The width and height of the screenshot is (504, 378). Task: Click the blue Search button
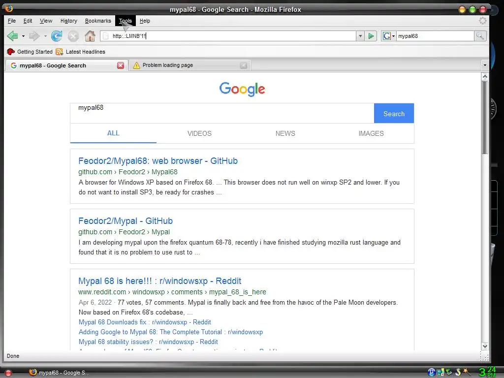394,114
